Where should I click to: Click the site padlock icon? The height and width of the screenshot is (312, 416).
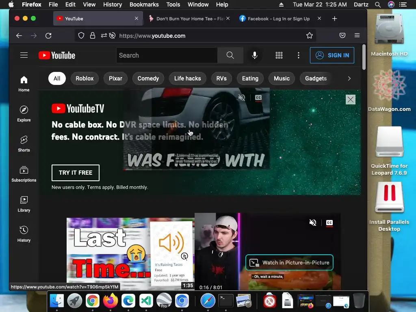pos(92,36)
